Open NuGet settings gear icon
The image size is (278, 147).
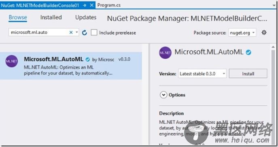coord(264,32)
